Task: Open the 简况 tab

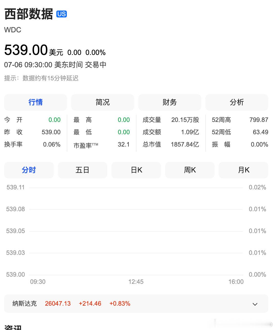Action: pos(103,102)
